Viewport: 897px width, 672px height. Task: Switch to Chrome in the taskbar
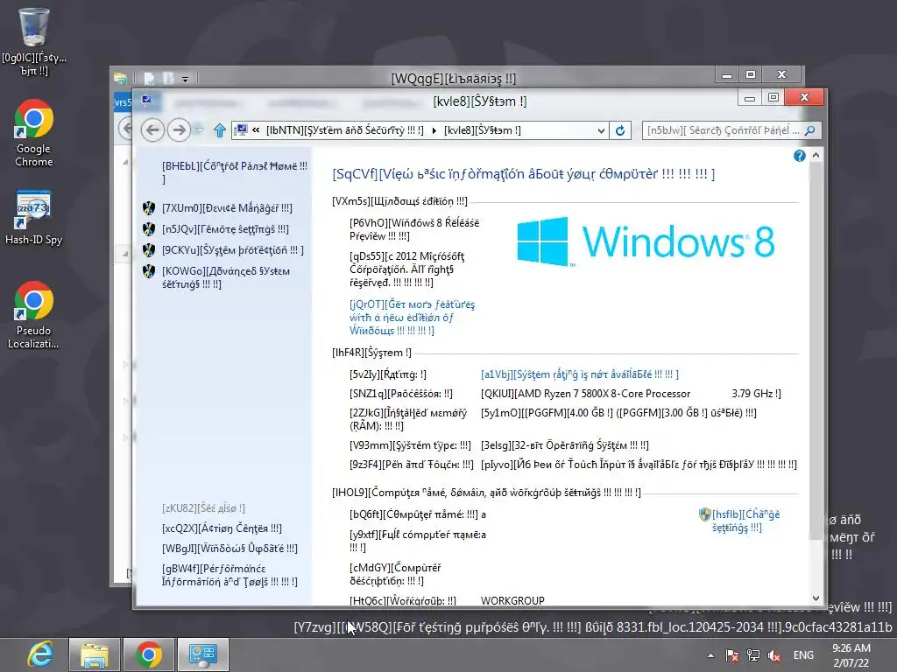[x=148, y=654]
